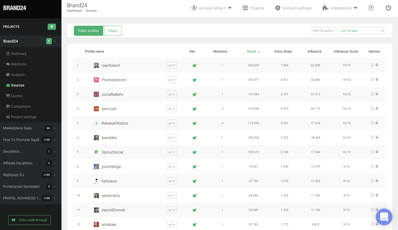This screenshot has height=230, width=398.
Task: Sort table by Mentions column header
Action: pyautogui.click(x=220, y=51)
